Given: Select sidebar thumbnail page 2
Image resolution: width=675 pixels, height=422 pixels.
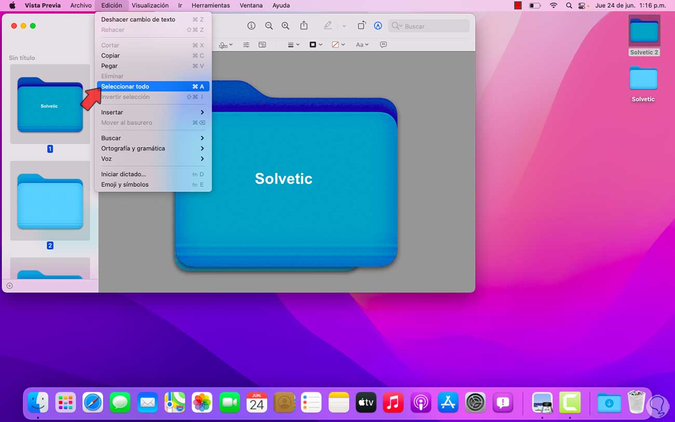Looking at the screenshot, I should click(50, 201).
